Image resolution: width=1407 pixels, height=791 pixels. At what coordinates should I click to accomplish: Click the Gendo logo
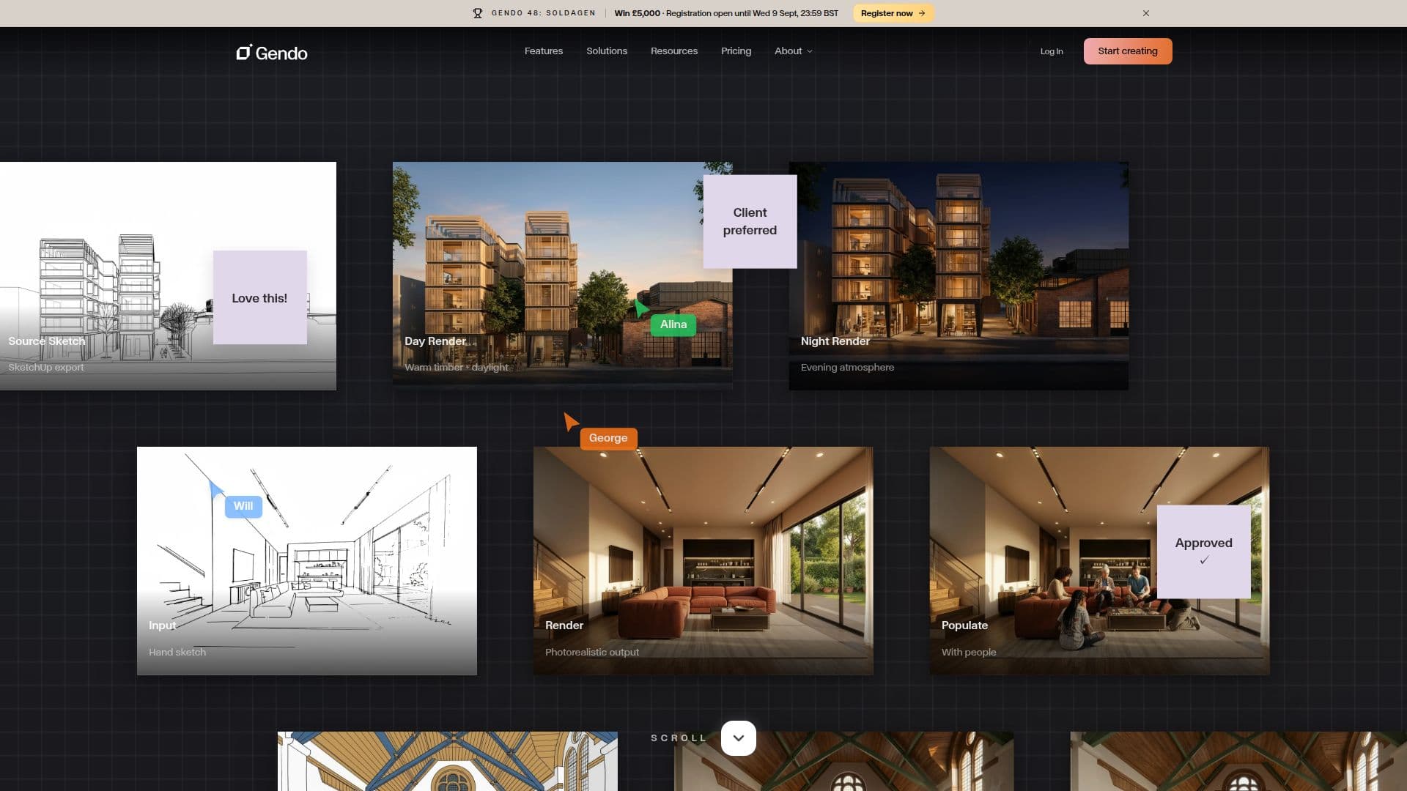coord(272,53)
